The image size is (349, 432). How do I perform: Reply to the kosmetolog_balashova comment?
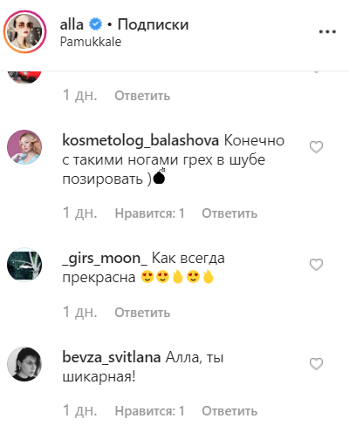[229, 213]
